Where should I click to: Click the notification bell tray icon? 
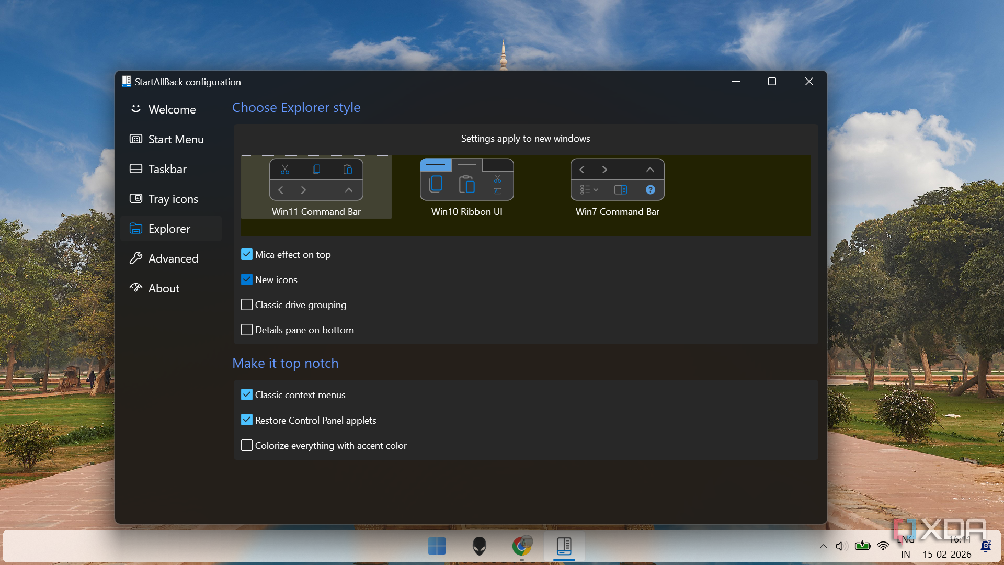[x=986, y=546]
